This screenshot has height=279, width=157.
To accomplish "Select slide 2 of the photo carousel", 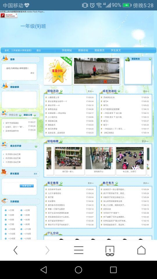I will [x=105, y=81].
